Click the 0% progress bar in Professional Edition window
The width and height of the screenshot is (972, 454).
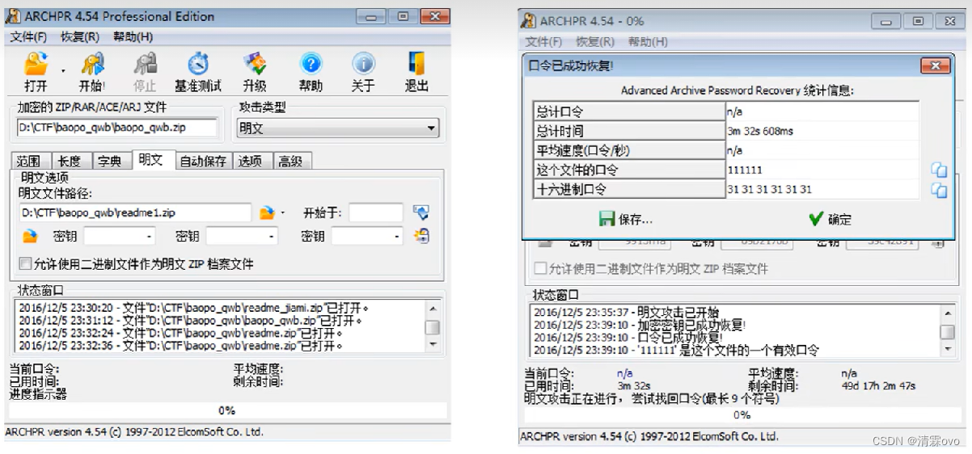(227, 410)
